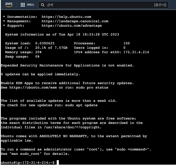Open the 서비스 menu label
176x165 pixels.
click(30, 5)
